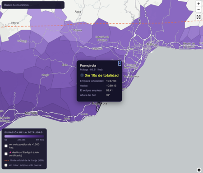Click '3m 10s de totalidad' in popup
The width and height of the screenshot is (203, 173).
(101, 75)
